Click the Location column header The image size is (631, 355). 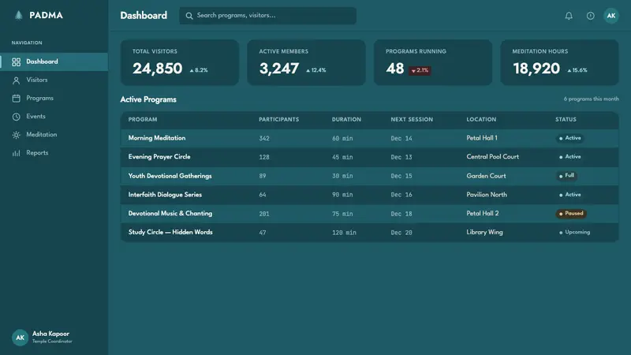[x=481, y=120]
